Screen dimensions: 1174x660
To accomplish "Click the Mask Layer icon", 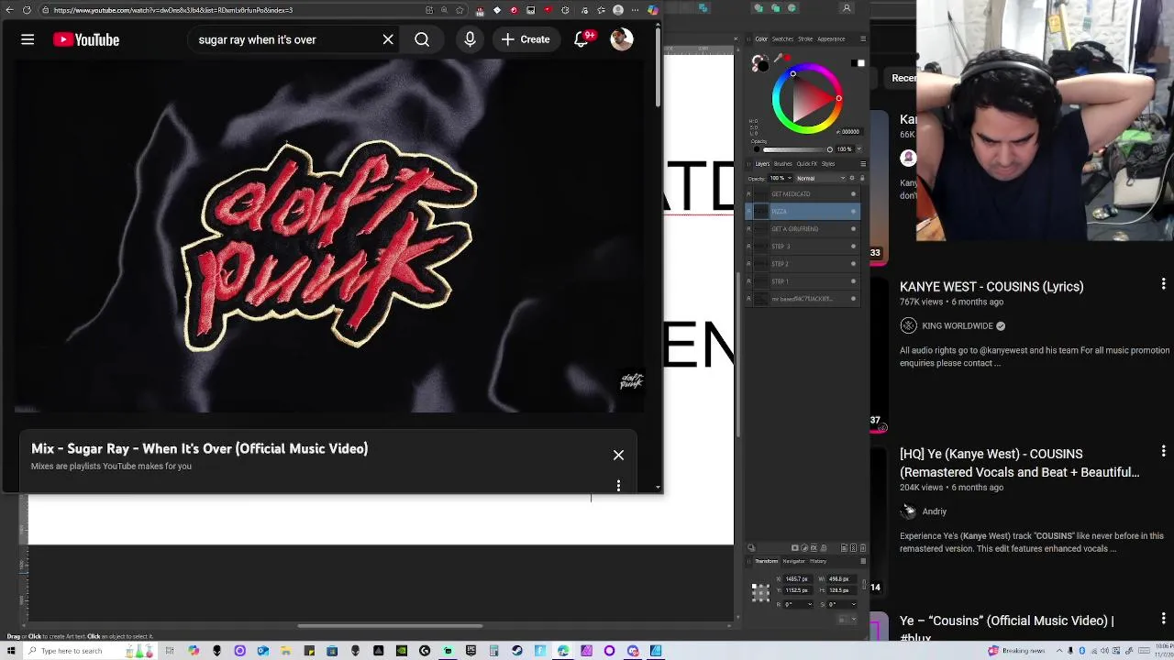I will click(x=795, y=548).
